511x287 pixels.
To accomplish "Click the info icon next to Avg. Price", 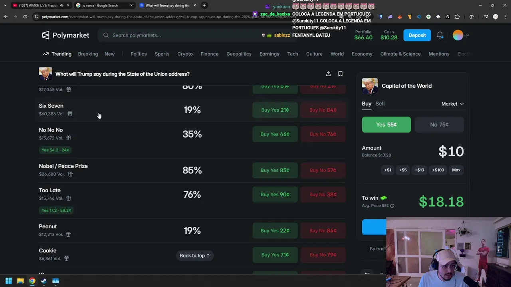I will pyautogui.click(x=392, y=206).
